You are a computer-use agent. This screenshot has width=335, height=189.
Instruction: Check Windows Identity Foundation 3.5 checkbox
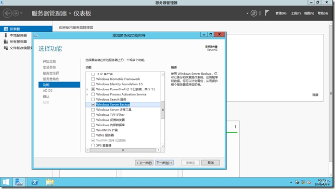[x=93, y=84]
